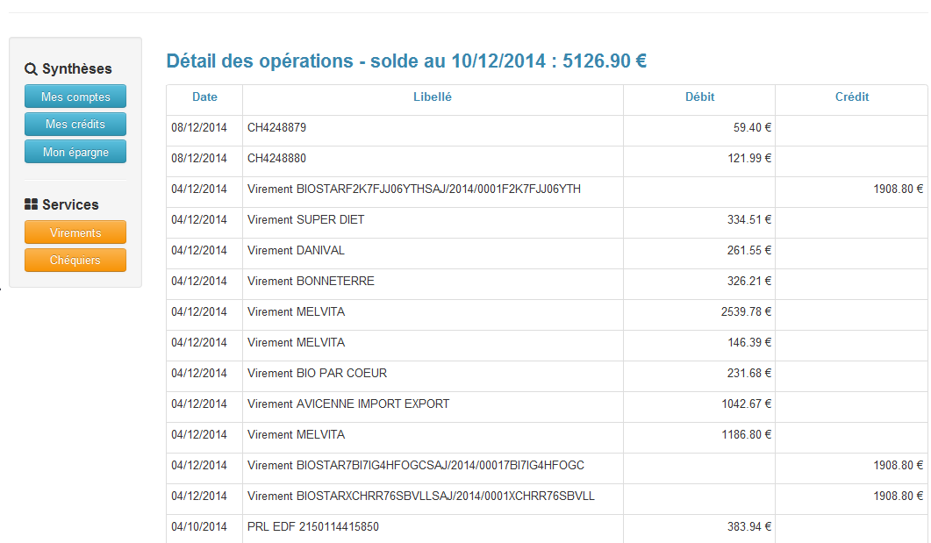The height and width of the screenshot is (543, 931).
Task: Click the Services section title
Action: (x=70, y=204)
